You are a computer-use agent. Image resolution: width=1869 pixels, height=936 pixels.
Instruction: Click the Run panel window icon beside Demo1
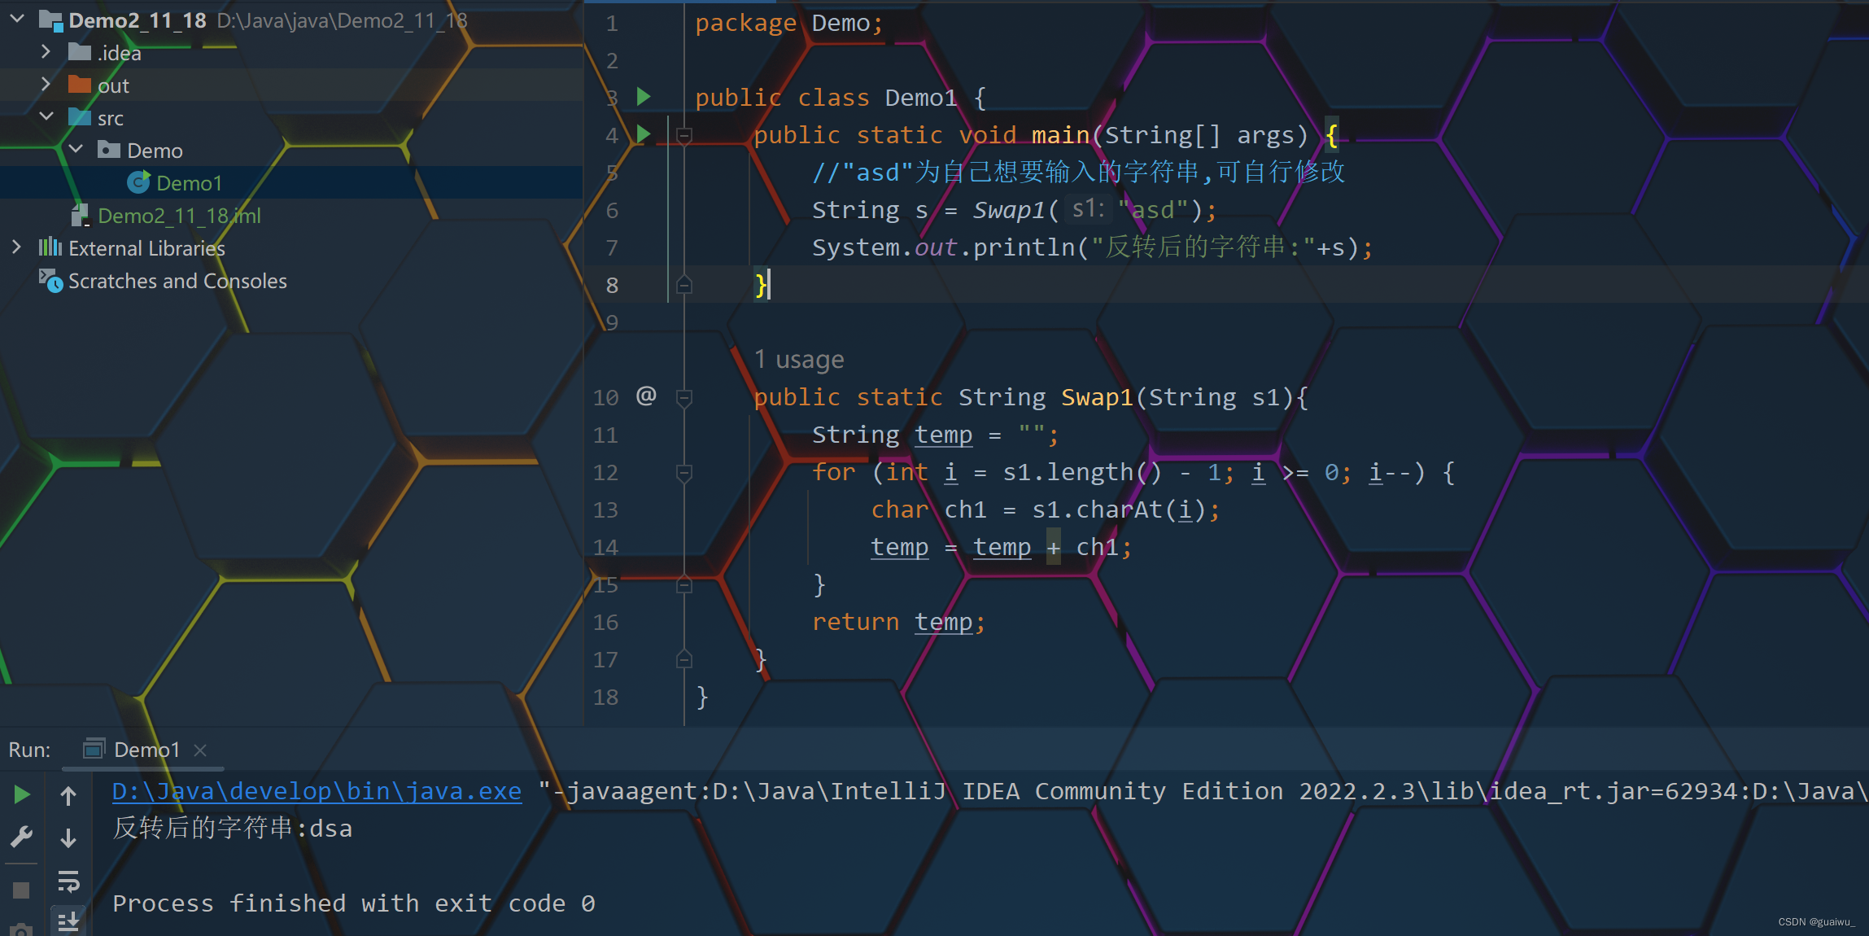(94, 749)
